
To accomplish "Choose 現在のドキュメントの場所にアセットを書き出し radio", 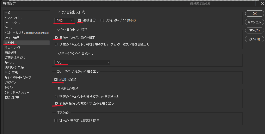I will pyautogui.click(x=56, y=97).
